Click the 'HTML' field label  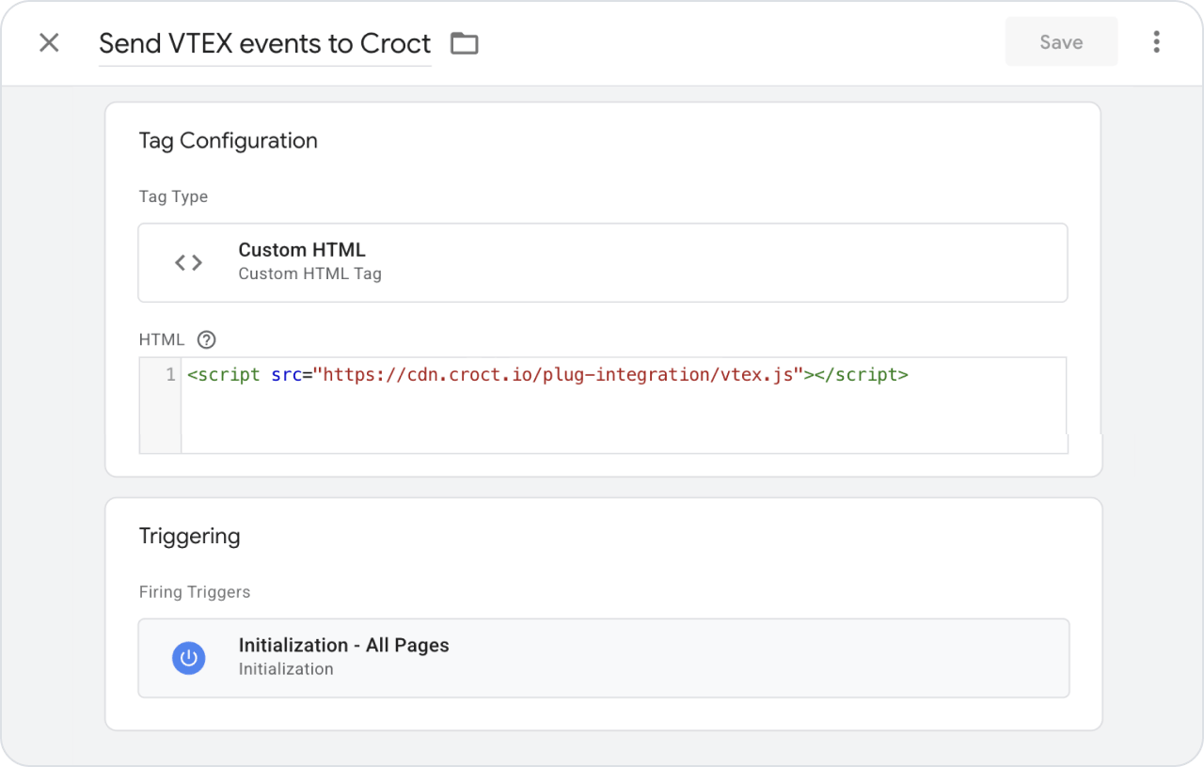click(162, 339)
